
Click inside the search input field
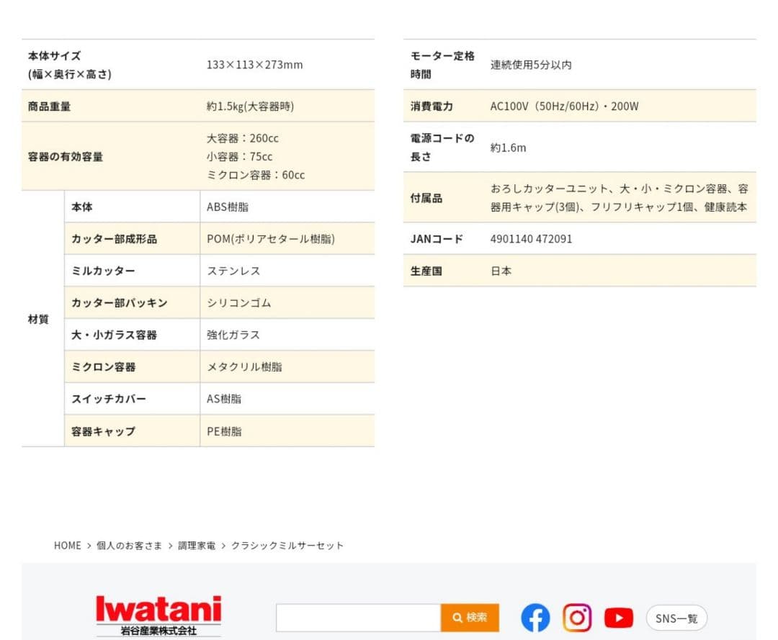[359, 617]
